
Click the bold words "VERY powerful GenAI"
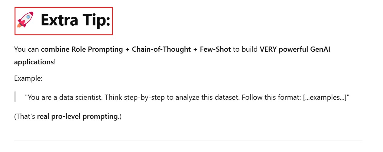pos(295,49)
